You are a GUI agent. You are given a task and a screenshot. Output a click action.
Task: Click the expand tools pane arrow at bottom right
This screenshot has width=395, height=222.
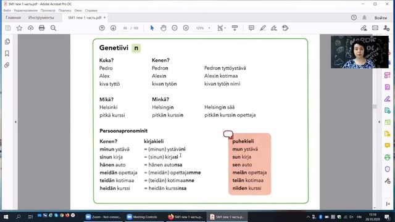pyautogui.click(x=388, y=204)
